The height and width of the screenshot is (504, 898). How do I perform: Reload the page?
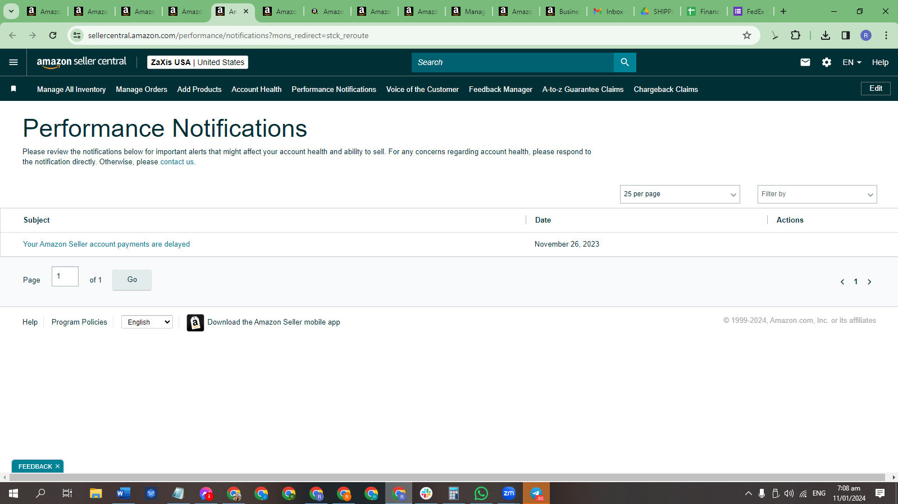coord(53,35)
